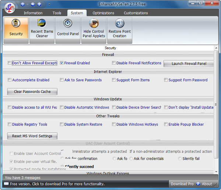Click the 'You have 3 messages' status text
Image resolution: width=221 pixels, height=190 pixels.
coord(23,177)
